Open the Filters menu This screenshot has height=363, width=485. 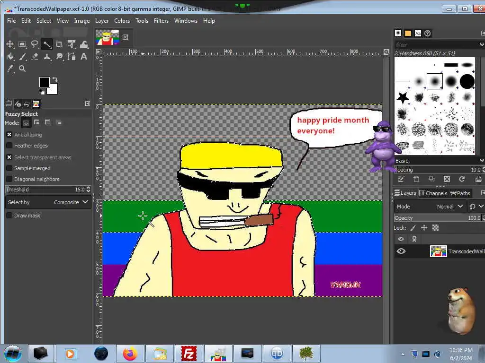pos(161,21)
